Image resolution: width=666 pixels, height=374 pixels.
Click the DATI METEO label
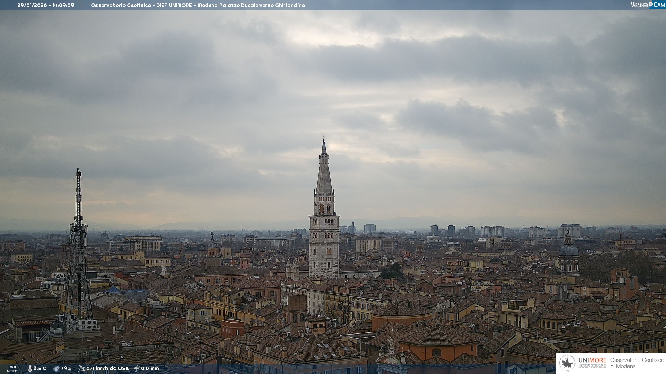coord(12,369)
